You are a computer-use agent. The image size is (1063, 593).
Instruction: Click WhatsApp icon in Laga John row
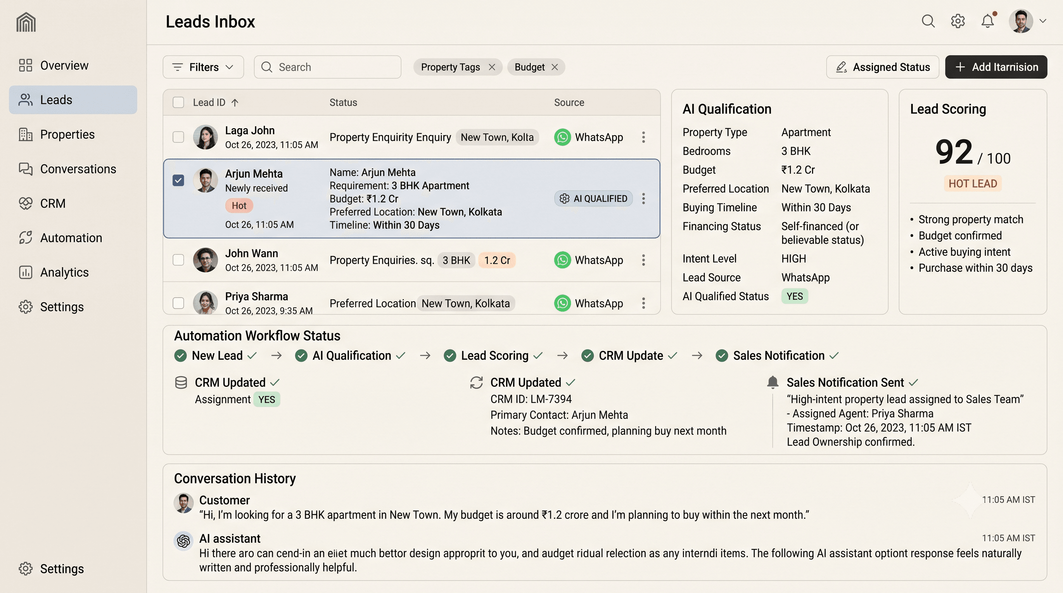coord(562,137)
